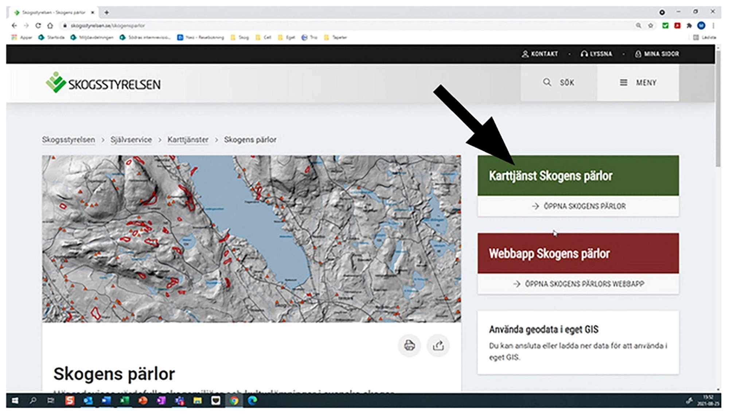The width and height of the screenshot is (729, 416).
Task: Open Excel from the taskbar
Action: point(124,401)
